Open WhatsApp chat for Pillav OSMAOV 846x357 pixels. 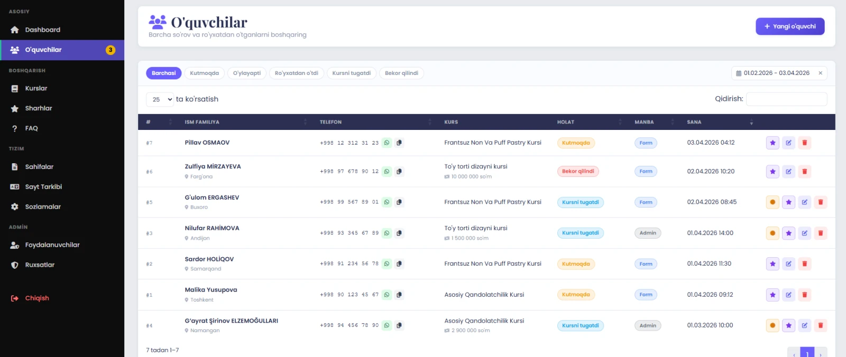(387, 143)
